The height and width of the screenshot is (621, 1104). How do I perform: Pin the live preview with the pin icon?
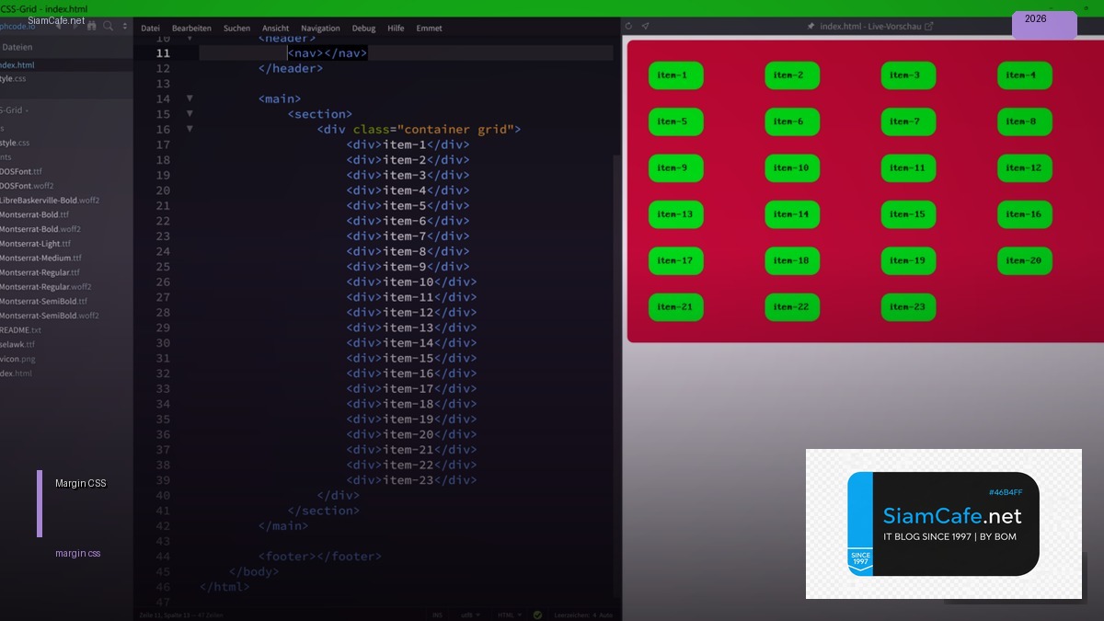pos(811,27)
